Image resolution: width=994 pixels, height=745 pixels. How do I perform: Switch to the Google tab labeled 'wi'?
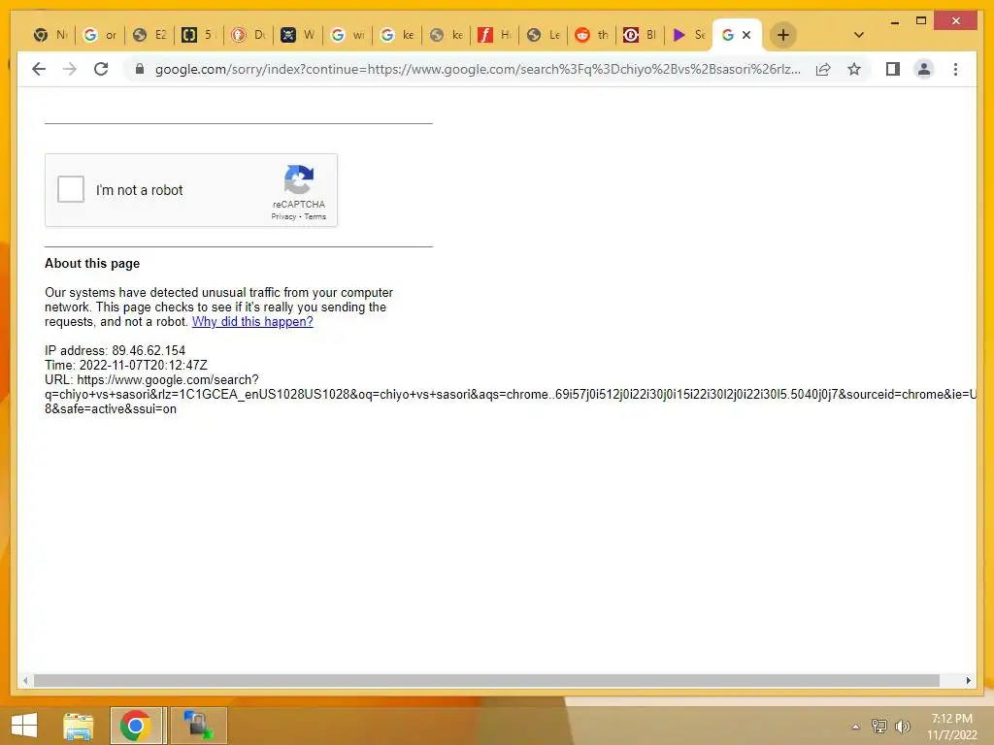click(348, 35)
